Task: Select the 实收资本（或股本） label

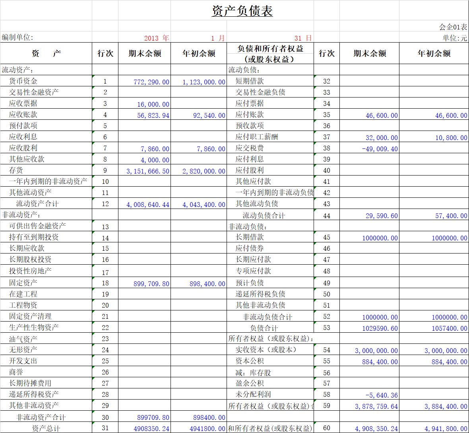Action: click(x=266, y=349)
